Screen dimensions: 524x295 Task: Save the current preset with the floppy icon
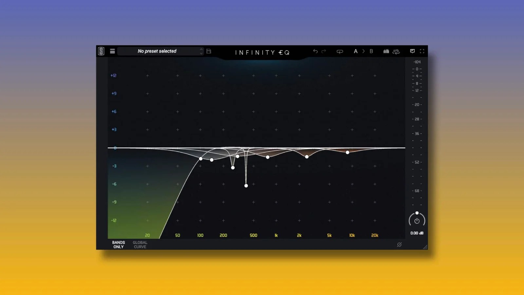[209, 51]
